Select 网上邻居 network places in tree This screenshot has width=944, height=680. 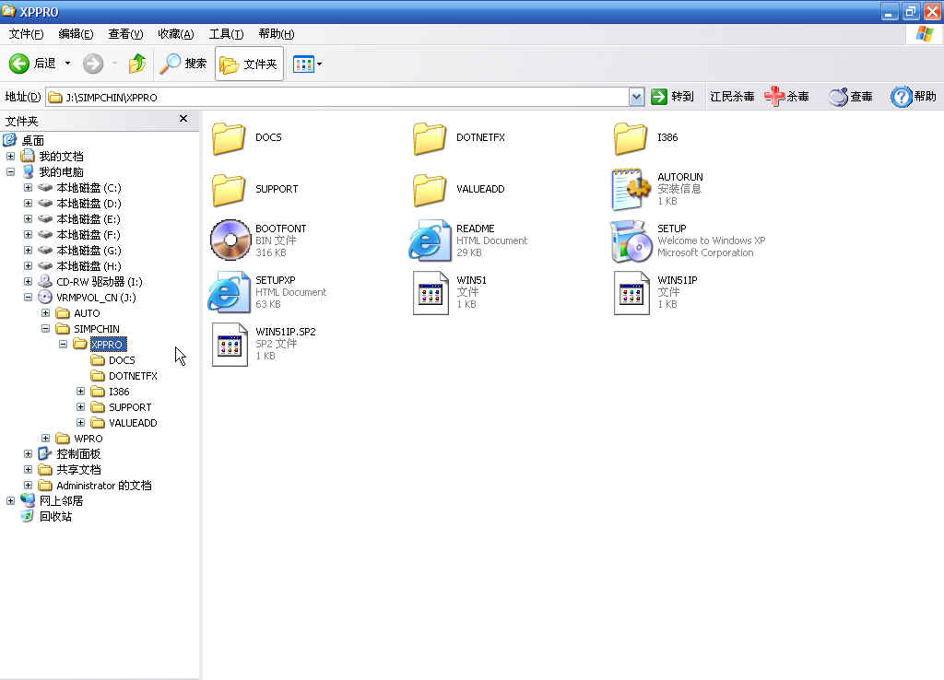click(x=61, y=500)
